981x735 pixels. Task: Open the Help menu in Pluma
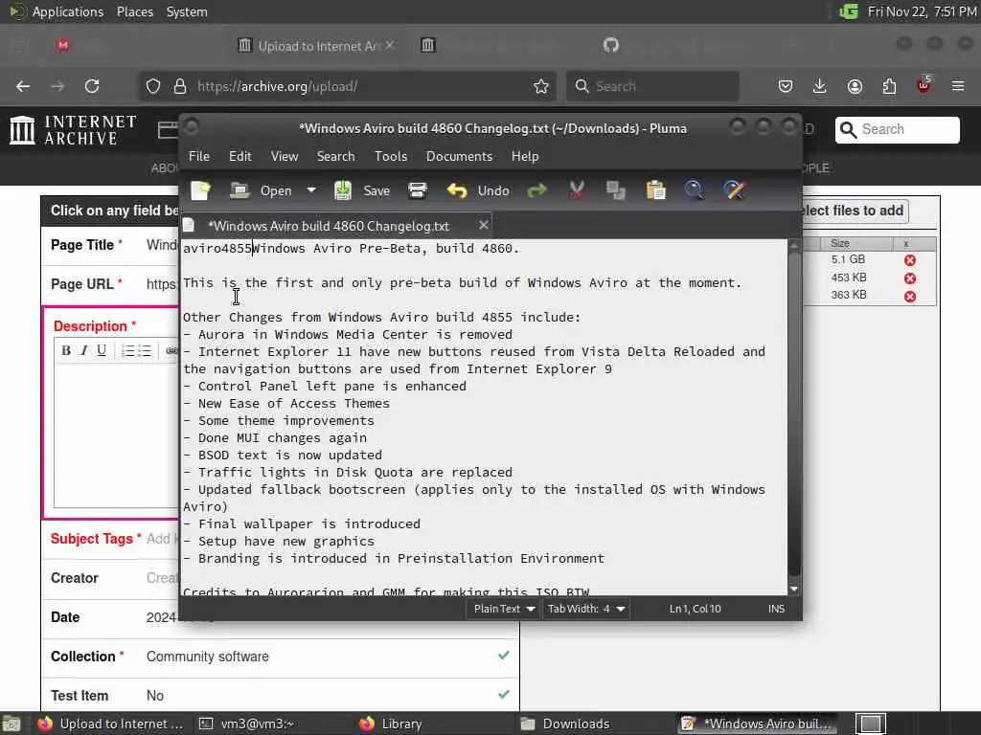tap(525, 156)
